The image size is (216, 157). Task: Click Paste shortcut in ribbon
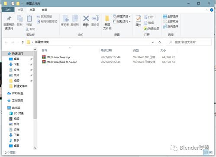click(x=47, y=21)
